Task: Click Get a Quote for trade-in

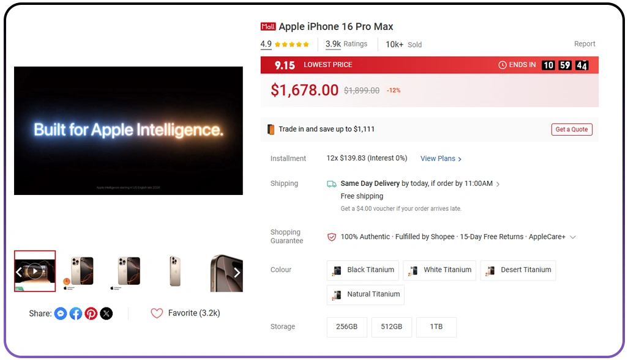Action: (571, 129)
